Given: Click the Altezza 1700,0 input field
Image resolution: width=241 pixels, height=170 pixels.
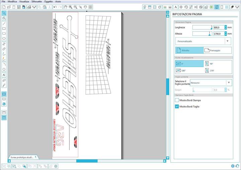Looking at the screenshot, I should tap(219, 34).
